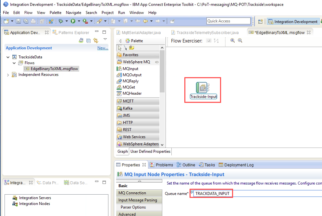This screenshot has width=322, height=216.
Task: Open the File menu
Action: click(x=6, y=13)
